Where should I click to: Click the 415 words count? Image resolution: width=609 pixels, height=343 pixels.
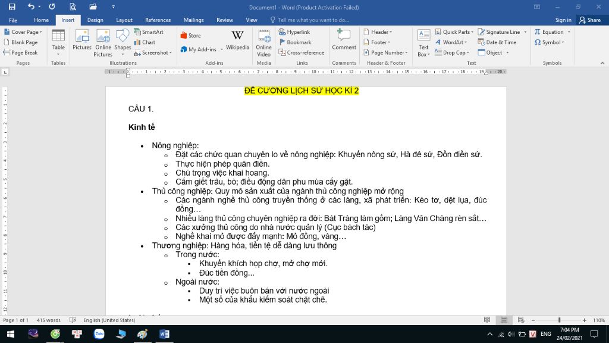click(x=49, y=320)
